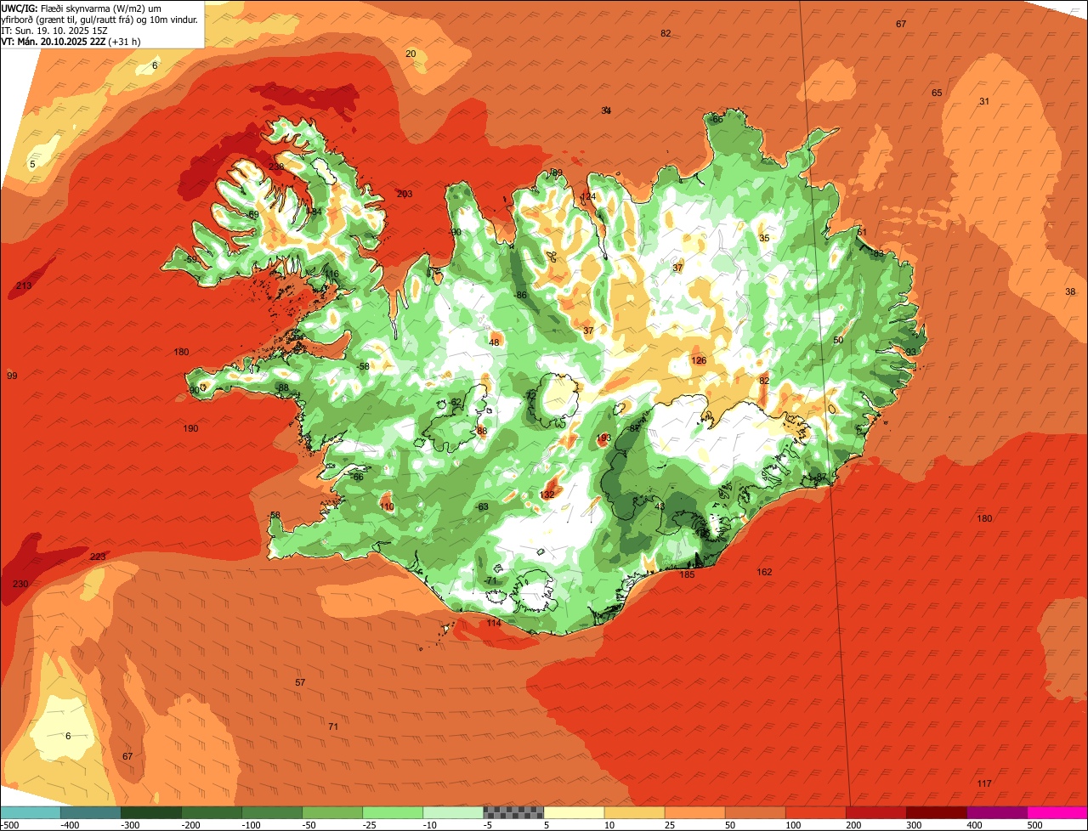Click the checkered -5 to 5 legend swatch

[513, 811]
